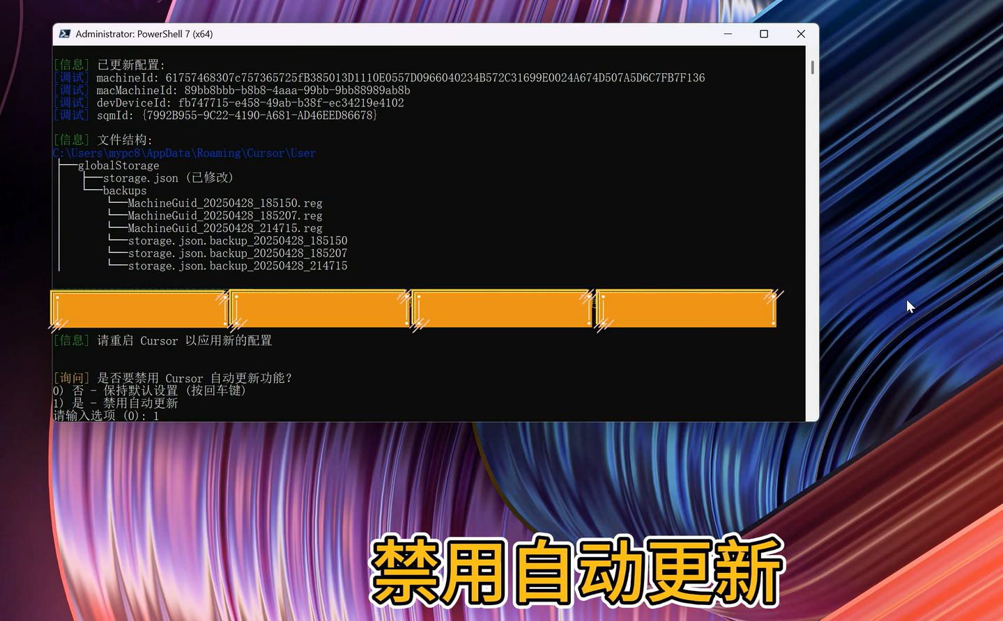This screenshot has width=1003, height=621.
Task: Click the leftmost orange block
Action: 139,309
